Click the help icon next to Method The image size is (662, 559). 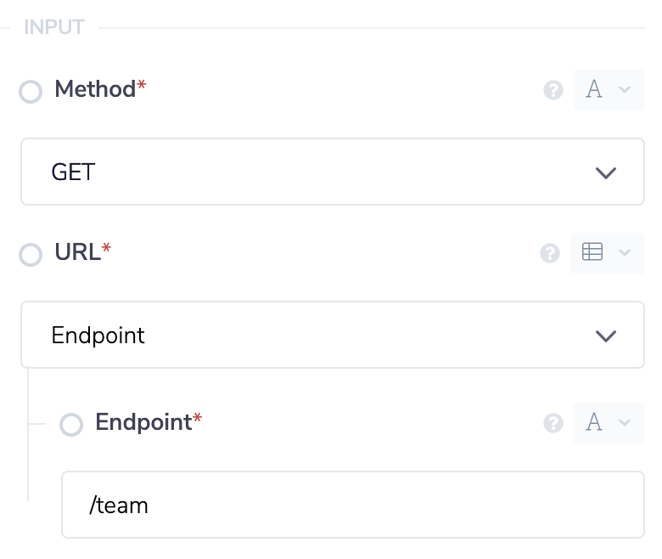(x=553, y=90)
